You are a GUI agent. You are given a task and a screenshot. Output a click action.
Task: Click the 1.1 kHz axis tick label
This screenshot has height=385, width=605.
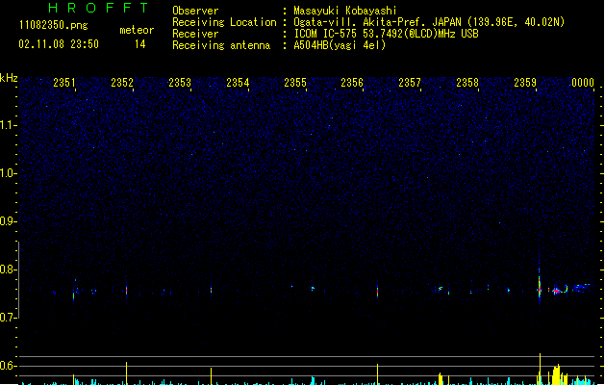click(x=7, y=125)
